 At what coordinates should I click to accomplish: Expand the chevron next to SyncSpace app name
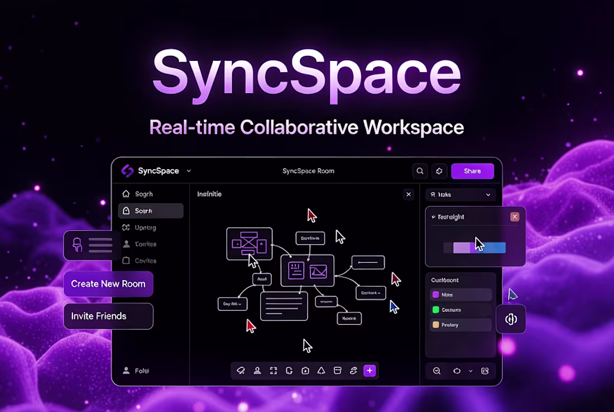pos(189,171)
